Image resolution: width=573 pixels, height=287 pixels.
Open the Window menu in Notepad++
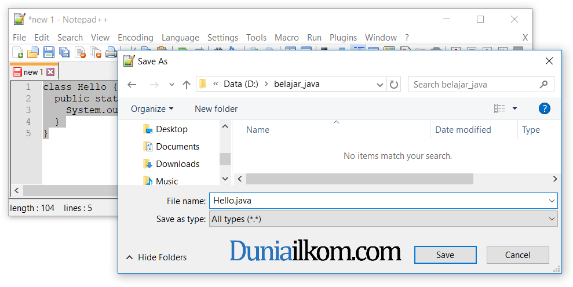point(381,38)
